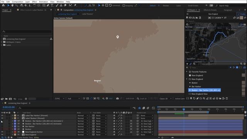Show the Boston layer 22

2,129
